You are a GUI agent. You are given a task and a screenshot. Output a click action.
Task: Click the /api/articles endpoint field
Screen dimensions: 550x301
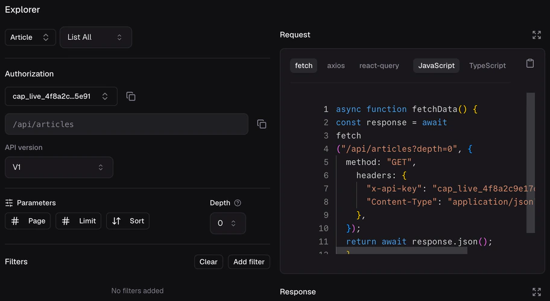126,124
